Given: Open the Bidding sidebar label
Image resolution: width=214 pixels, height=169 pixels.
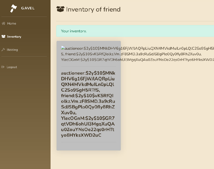Looking at the screenshot, I should point(12,50).
